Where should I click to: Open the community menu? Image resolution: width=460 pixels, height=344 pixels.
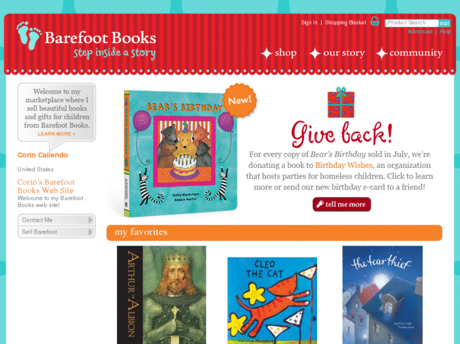tap(416, 53)
